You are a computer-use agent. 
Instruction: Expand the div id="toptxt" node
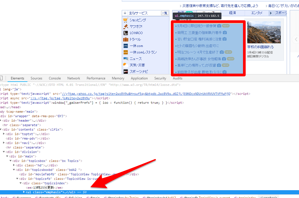point(4,134)
